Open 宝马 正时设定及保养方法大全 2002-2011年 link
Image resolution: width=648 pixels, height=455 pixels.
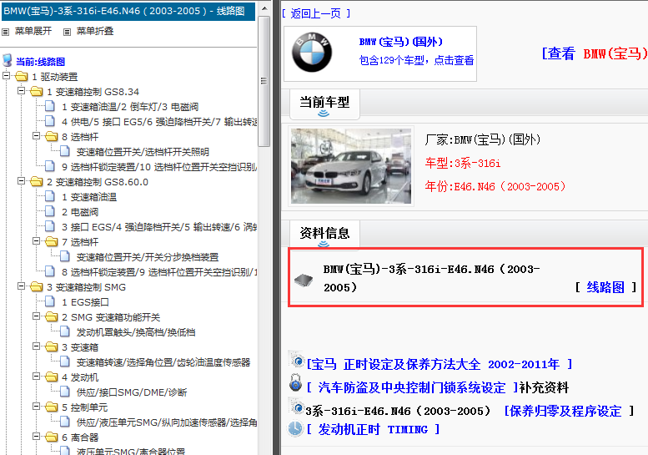tap(440, 364)
